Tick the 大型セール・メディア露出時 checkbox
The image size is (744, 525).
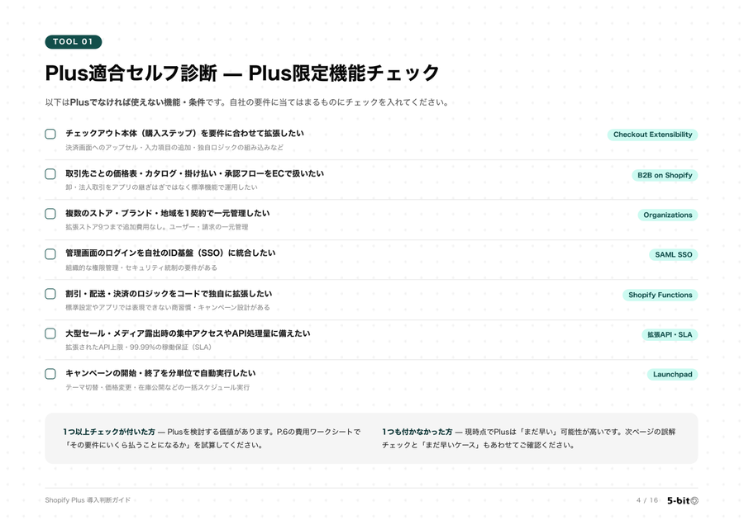pyautogui.click(x=50, y=333)
